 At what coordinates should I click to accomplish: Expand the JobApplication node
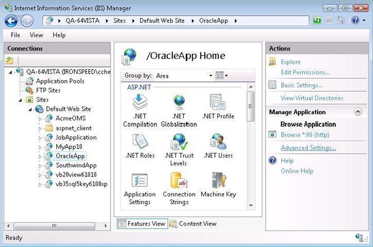(40, 138)
